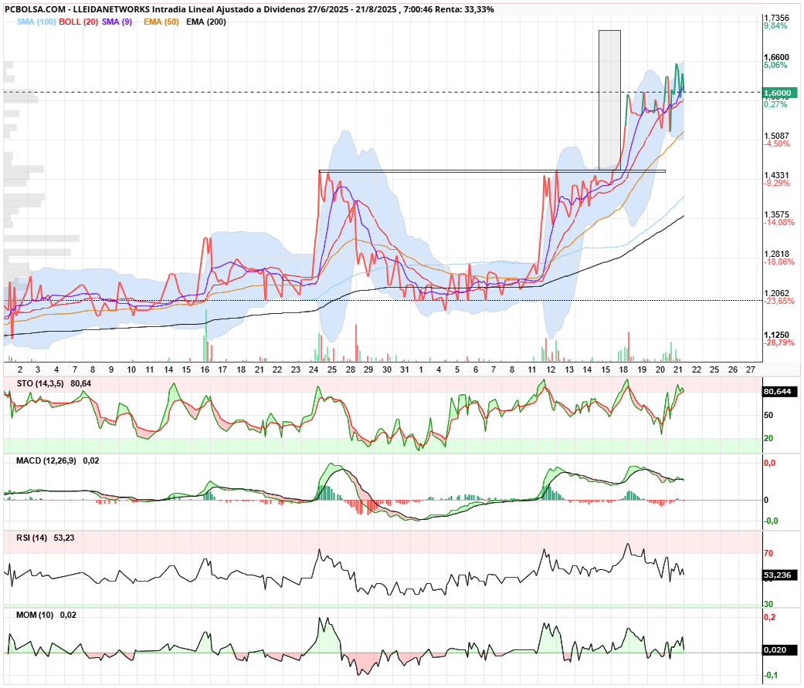The width and height of the screenshot is (804, 688).
Task: Click the -14,08% percentage label
Action: 779,223
